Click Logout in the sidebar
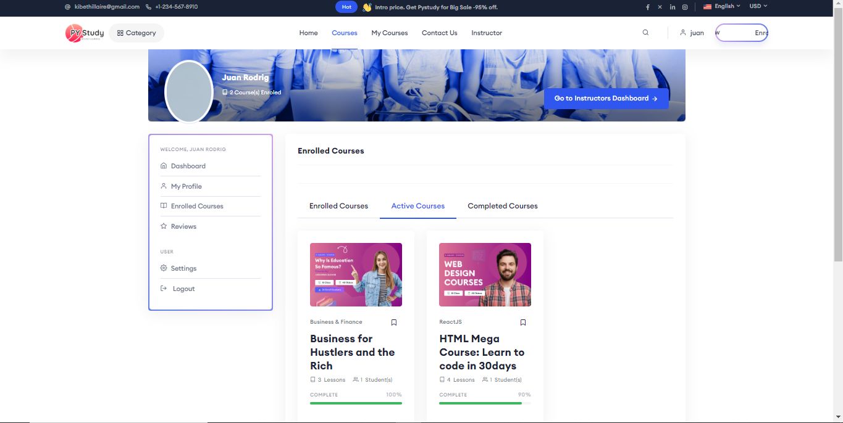 point(183,289)
